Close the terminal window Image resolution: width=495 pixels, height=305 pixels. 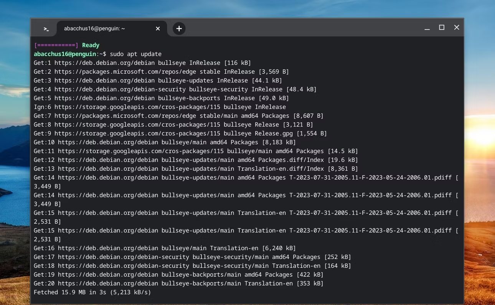coord(457,28)
